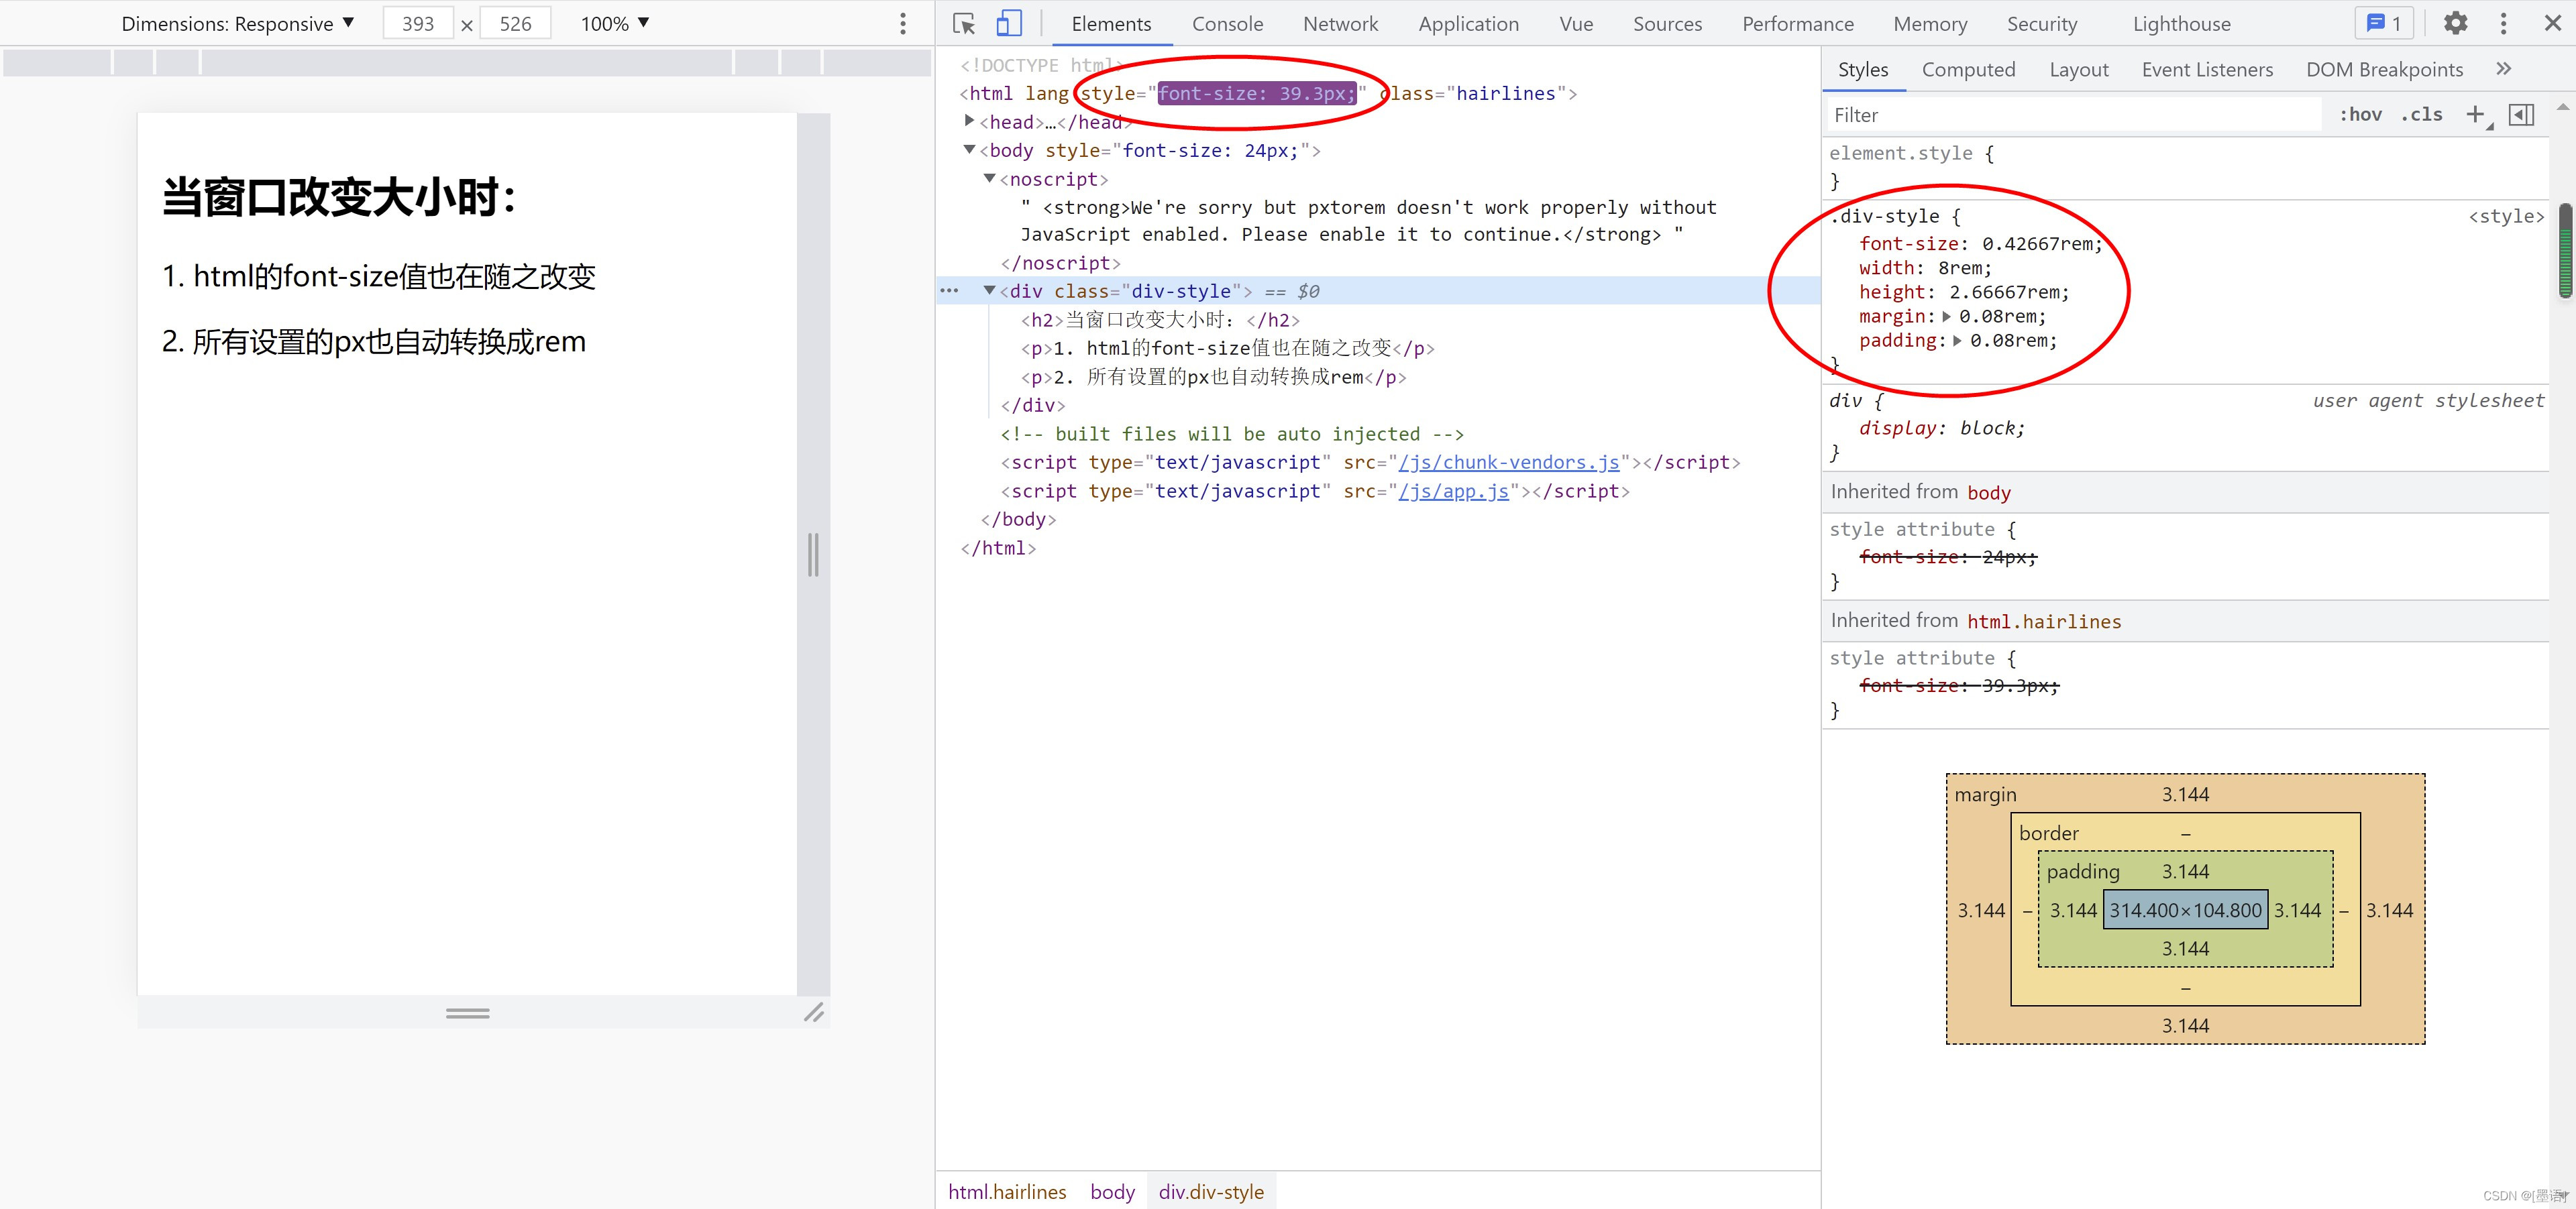Open the /js/chunk-vendors.js script link
This screenshot has width=2576, height=1209.
coord(1509,463)
